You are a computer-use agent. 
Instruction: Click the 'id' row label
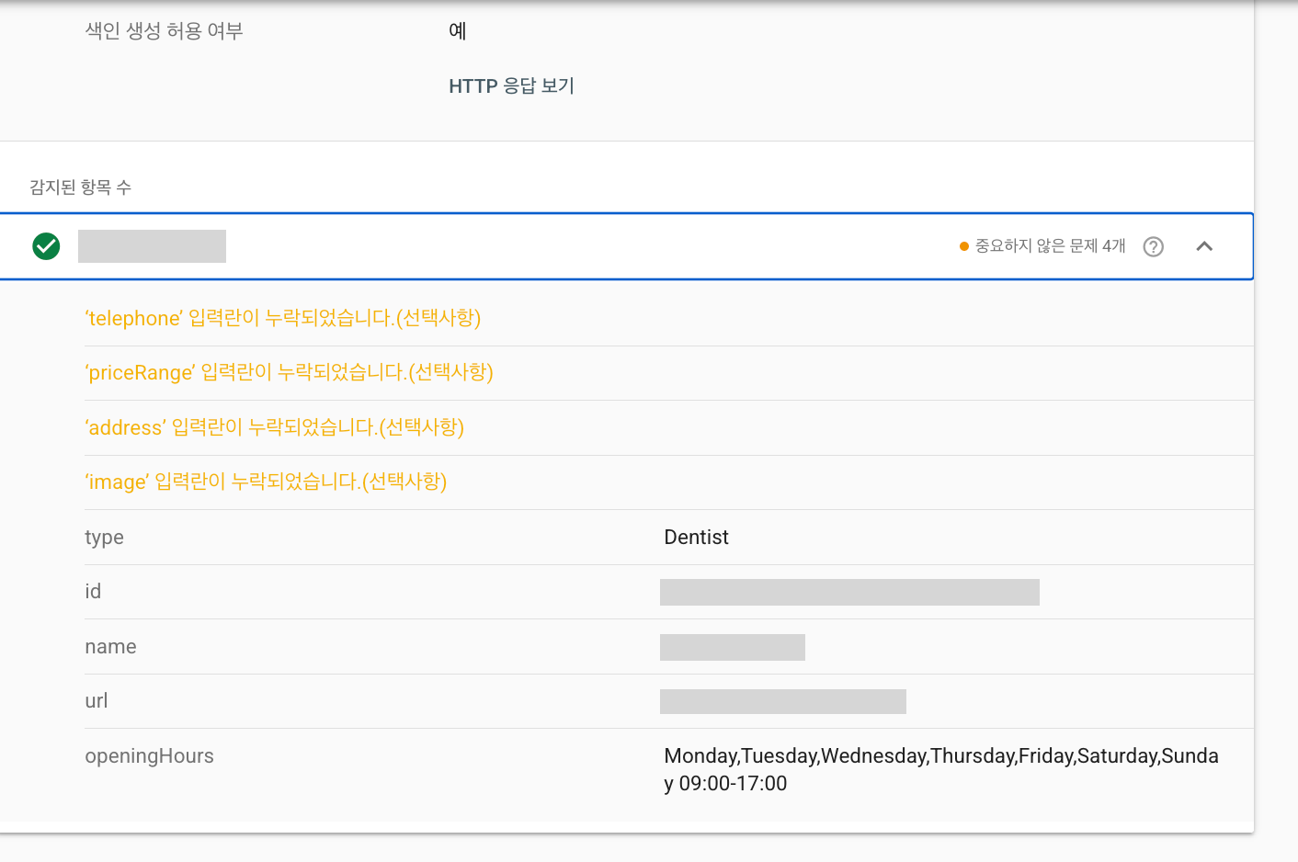pyautogui.click(x=93, y=591)
